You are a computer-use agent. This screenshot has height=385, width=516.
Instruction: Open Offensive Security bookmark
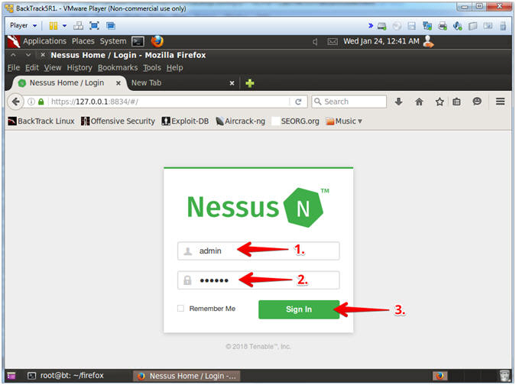[118, 121]
